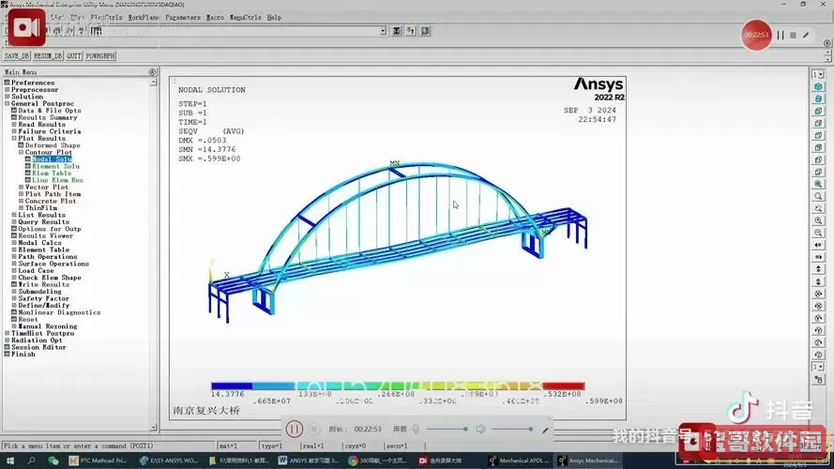Toggle Dynamic Model Mode icon below rate box

[x=819, y=380]
